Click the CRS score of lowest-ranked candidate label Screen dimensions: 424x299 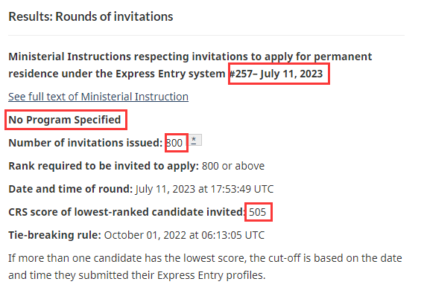click(127, 212)
